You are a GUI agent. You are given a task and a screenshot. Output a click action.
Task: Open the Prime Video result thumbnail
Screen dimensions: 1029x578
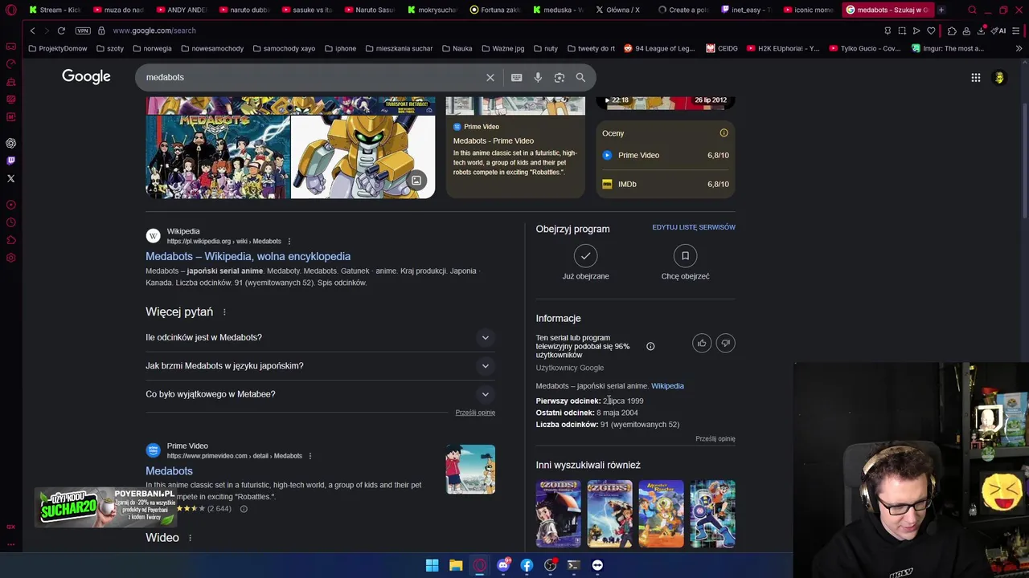pos(470,470)
